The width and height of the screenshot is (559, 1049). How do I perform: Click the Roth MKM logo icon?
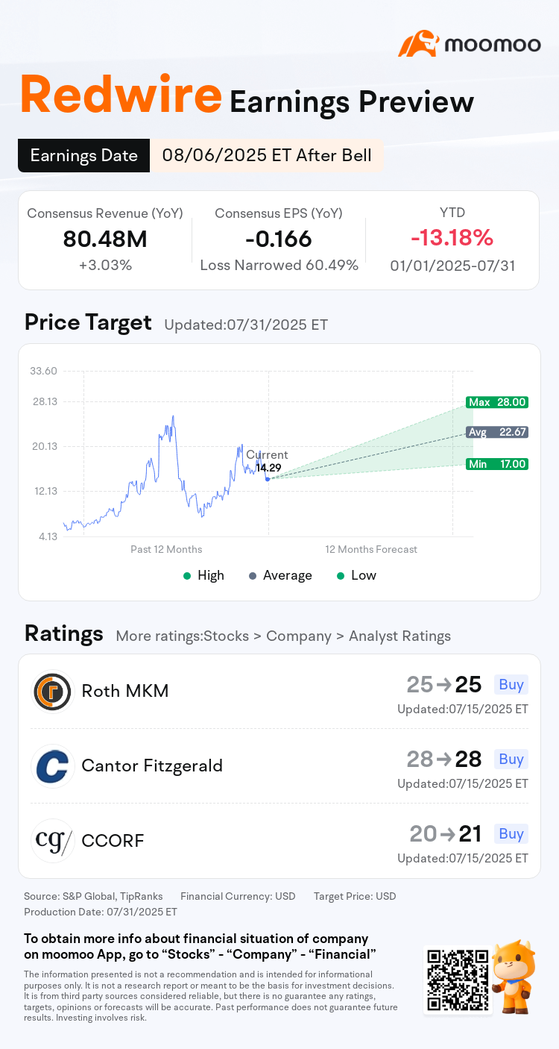click(53, 692)
